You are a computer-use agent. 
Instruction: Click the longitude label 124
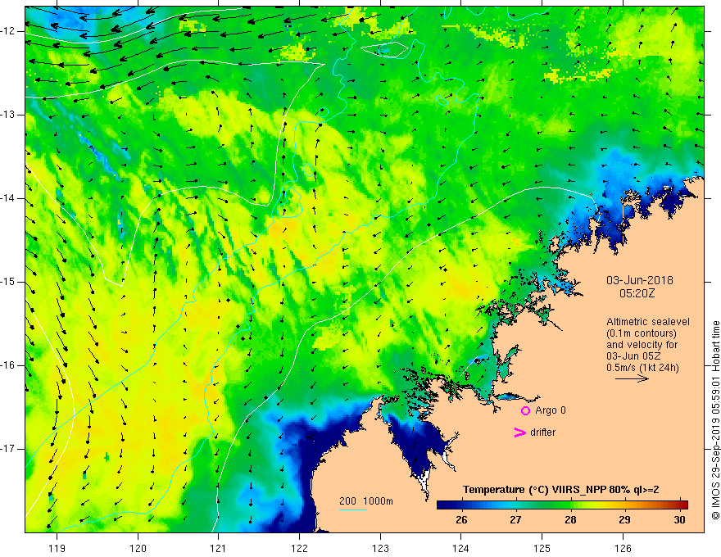tap(461, 548)
